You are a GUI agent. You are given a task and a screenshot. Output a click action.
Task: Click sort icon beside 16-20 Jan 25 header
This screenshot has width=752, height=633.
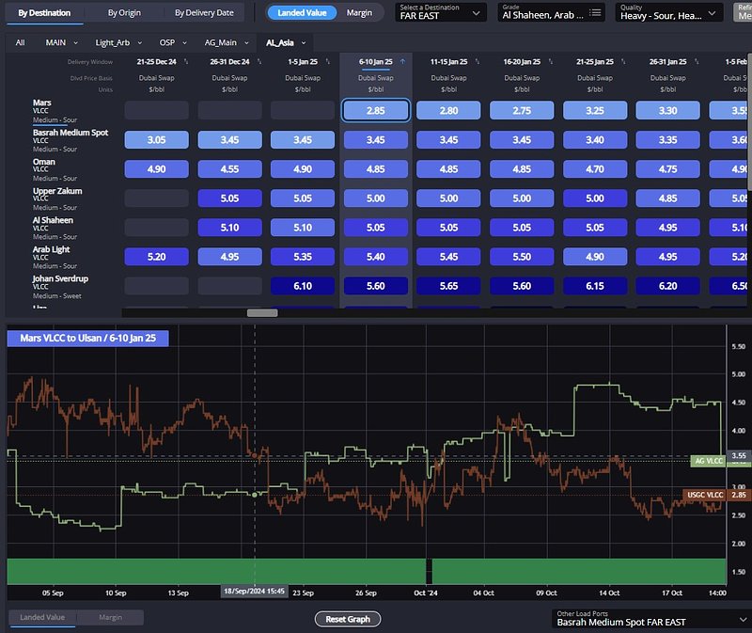point(549,61)
